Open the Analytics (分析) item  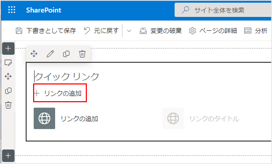pos(256,31)
